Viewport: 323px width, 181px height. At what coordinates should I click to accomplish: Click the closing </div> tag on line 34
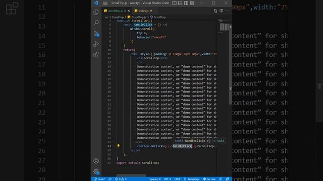(x=135, y=150)
